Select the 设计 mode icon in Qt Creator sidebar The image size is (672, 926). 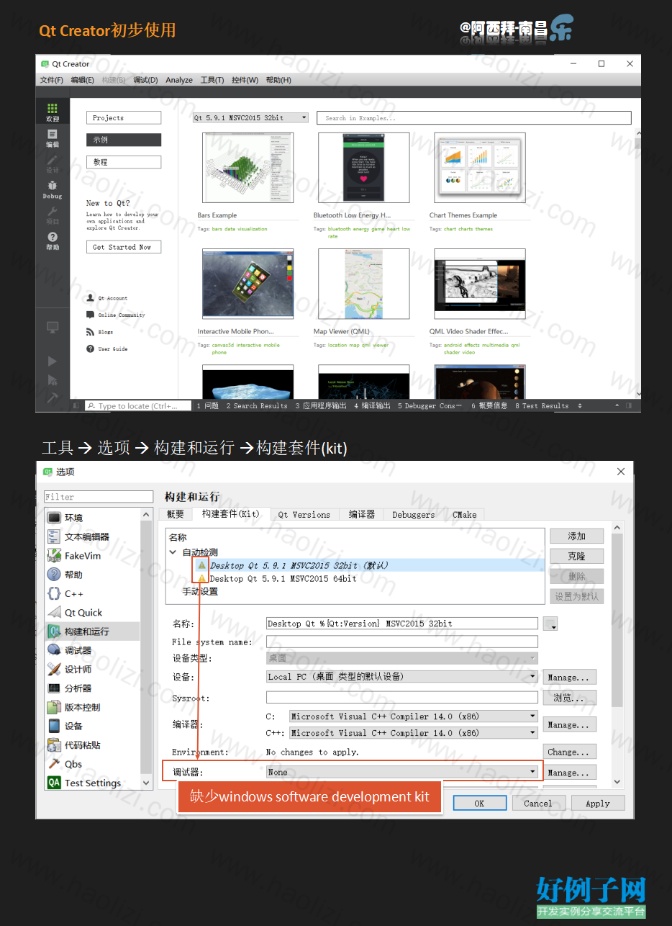pyautogui.click(x=53, y=164)
